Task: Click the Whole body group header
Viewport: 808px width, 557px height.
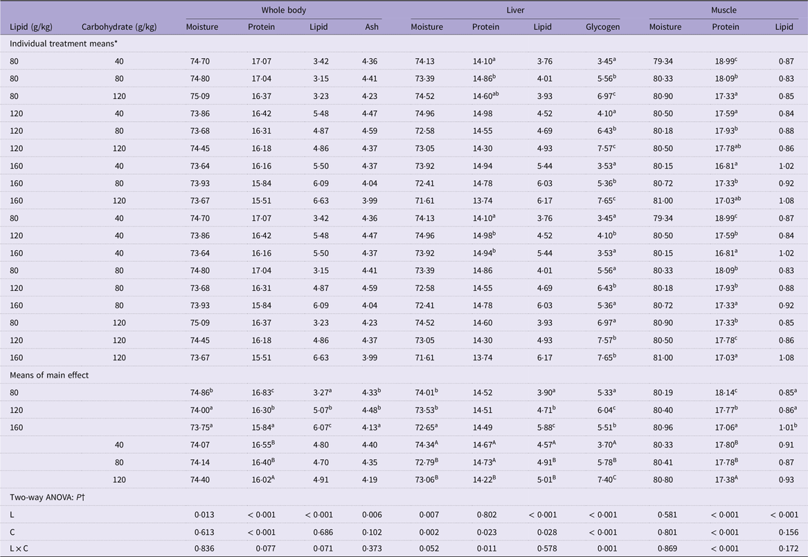Action: pos(283,11)
